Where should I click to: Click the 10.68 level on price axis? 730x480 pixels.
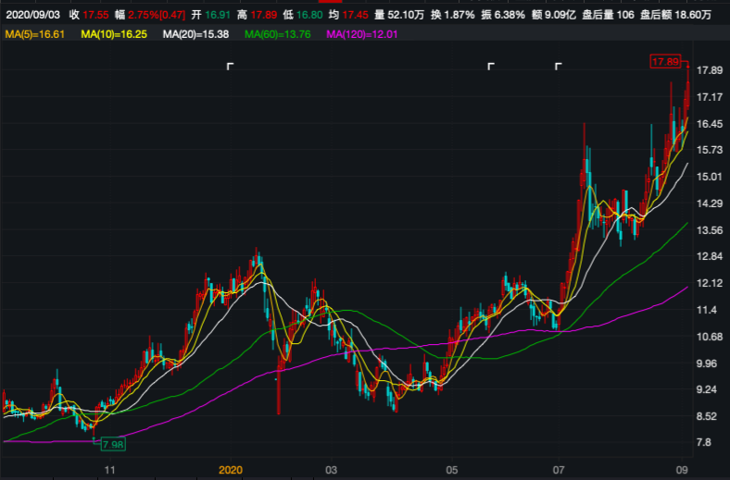coord(709,337)
